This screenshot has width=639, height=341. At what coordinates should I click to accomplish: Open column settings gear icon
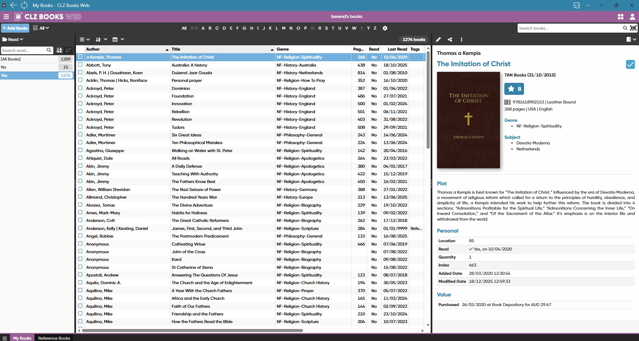point(385,28)
